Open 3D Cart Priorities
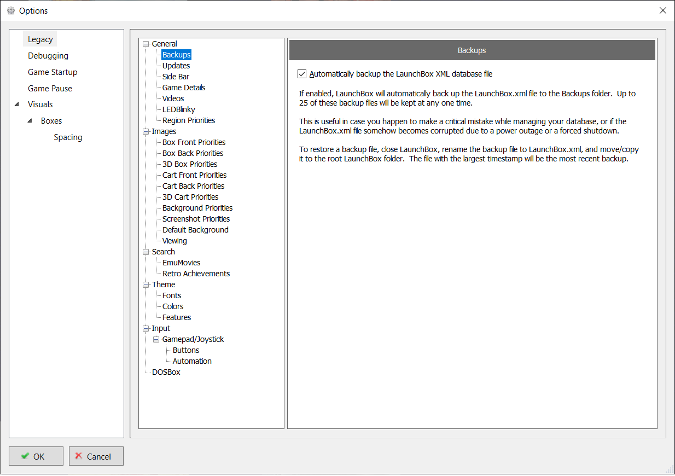Viewport: 675px width, 476px height. click(190, 197)
